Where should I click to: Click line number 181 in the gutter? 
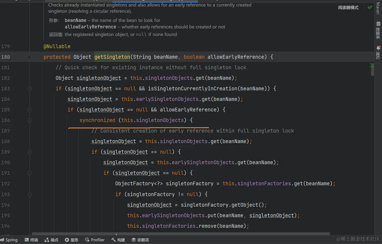[x=5, y=68]
